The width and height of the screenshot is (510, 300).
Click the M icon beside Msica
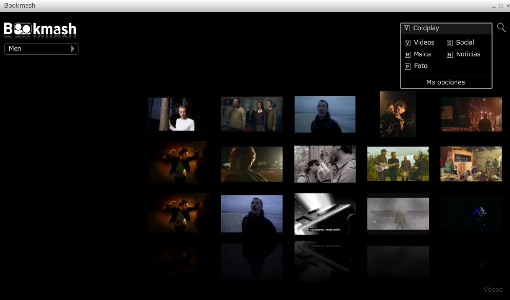(x=407, y=55)
